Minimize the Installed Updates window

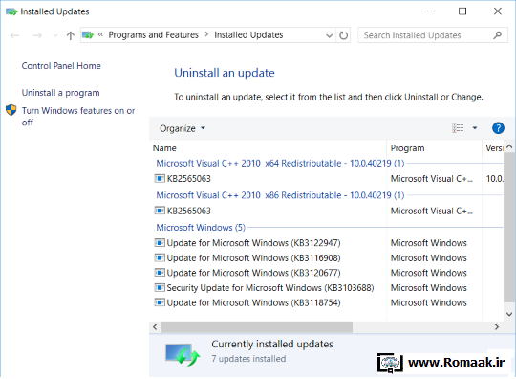click(428, 11)
